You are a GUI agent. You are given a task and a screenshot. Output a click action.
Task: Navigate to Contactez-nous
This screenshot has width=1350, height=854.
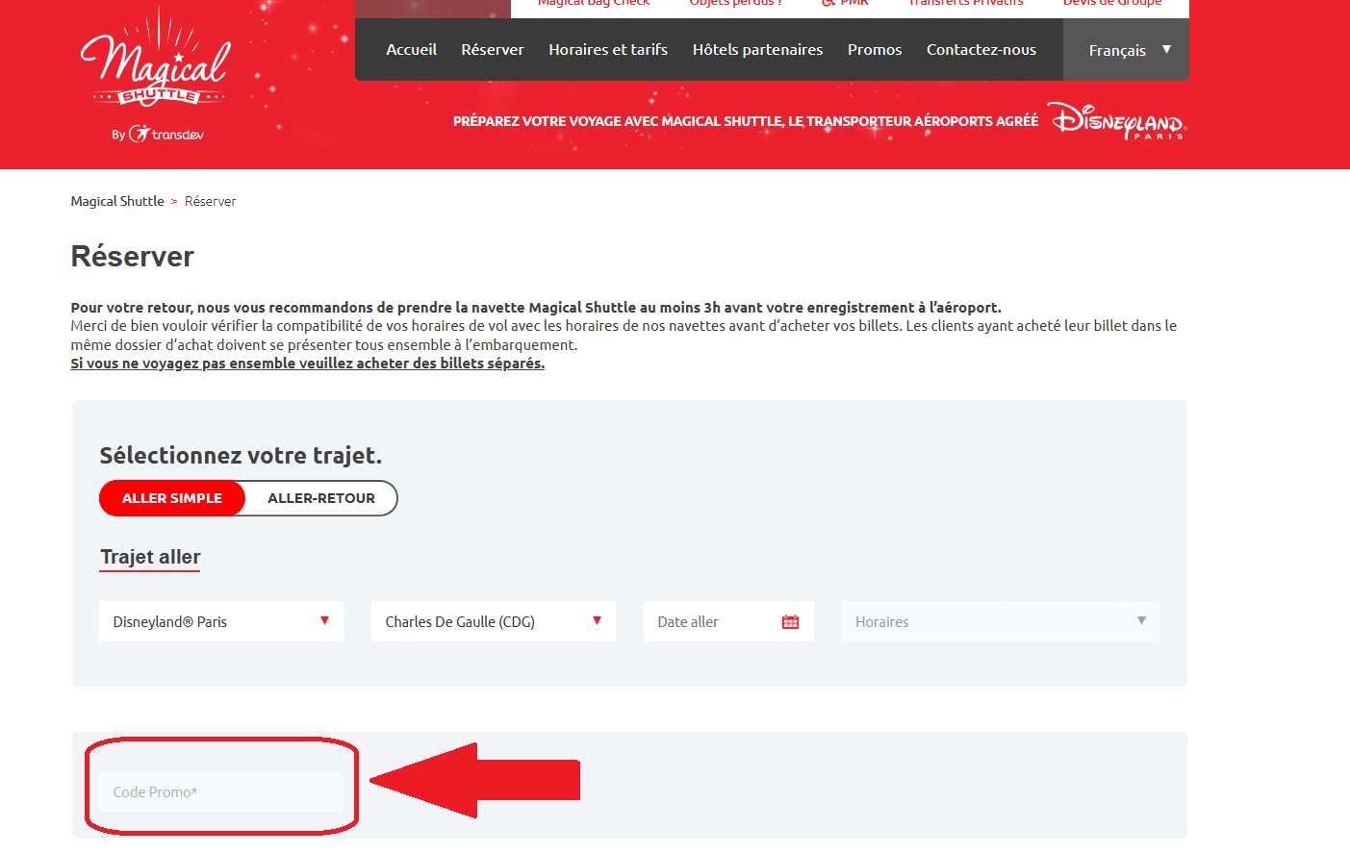pyautogui.click(x=981, y=49)
